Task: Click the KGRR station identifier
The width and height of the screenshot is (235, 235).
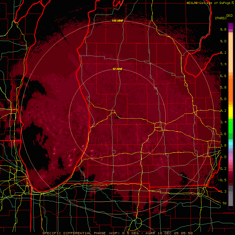Action: pyautogui.click(x=150, y=233)
